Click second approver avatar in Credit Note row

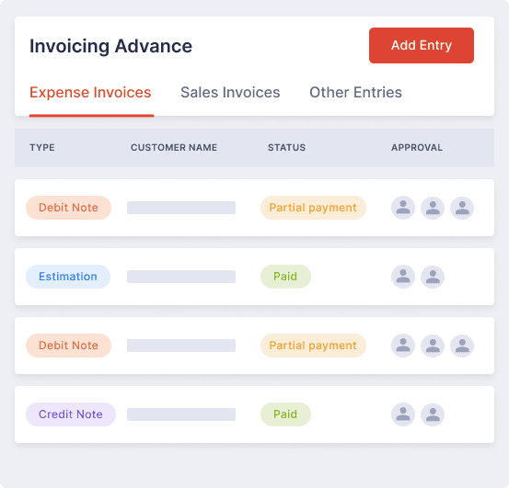(x=433, y=414)
